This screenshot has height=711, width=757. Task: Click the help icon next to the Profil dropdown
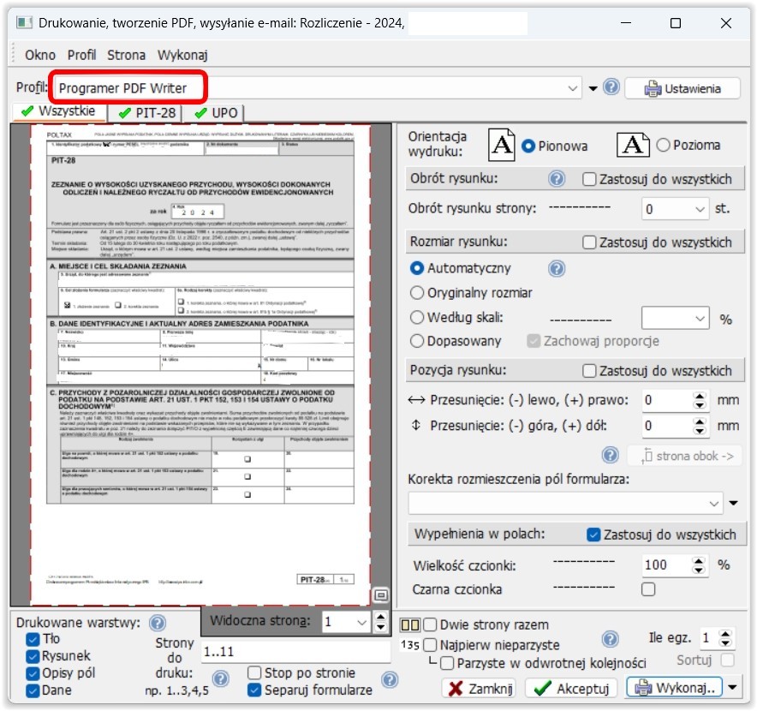pos(611,87)
